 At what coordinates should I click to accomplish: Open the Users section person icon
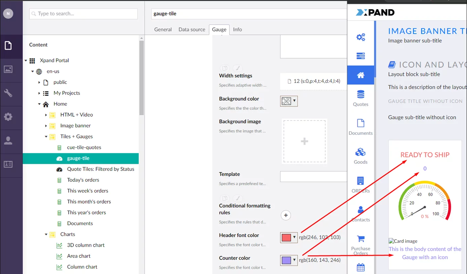click(x=8, y=141)
